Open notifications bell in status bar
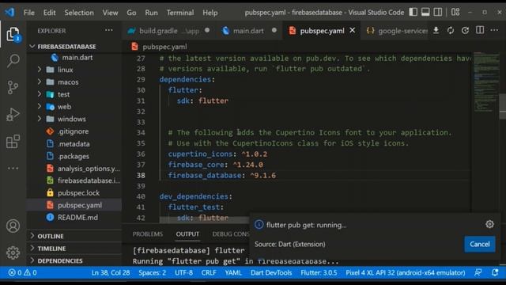Viewport: 506px width, 285px height. (495, 272)
